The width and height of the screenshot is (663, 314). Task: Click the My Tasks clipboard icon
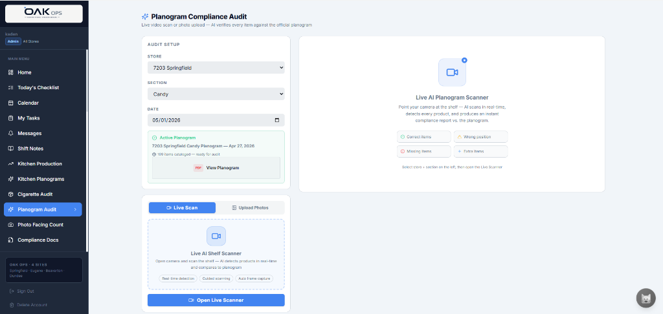(x=11, y=118)
